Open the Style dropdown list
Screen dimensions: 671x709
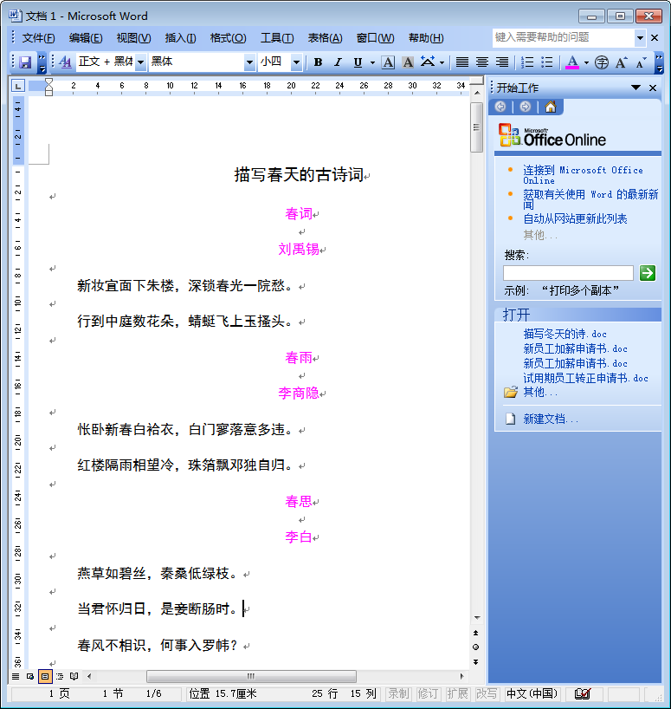141,62
